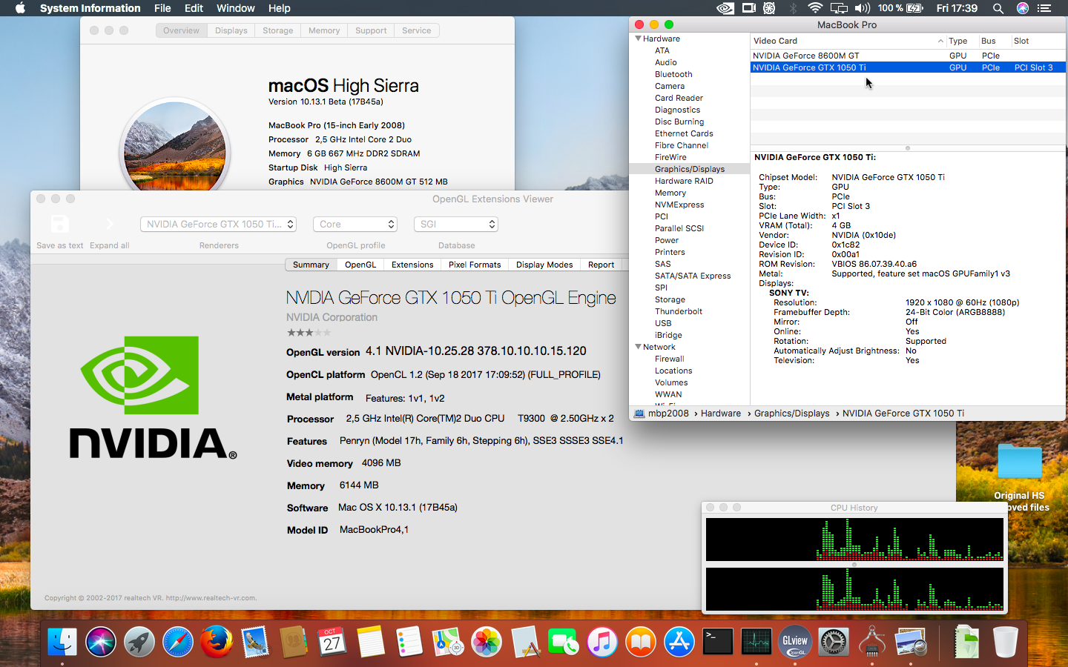Open the Report tab
1068x667 pixels.
601,265
